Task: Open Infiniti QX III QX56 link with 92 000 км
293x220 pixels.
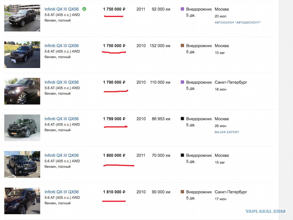Action: [x=62, y=9]
